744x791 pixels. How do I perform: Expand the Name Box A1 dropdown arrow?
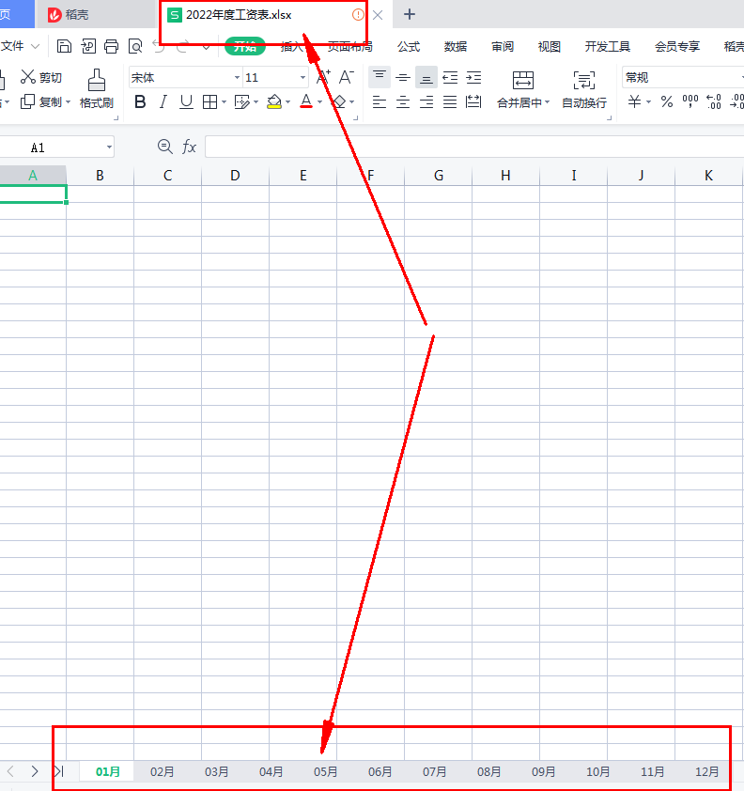coord(109,147)
